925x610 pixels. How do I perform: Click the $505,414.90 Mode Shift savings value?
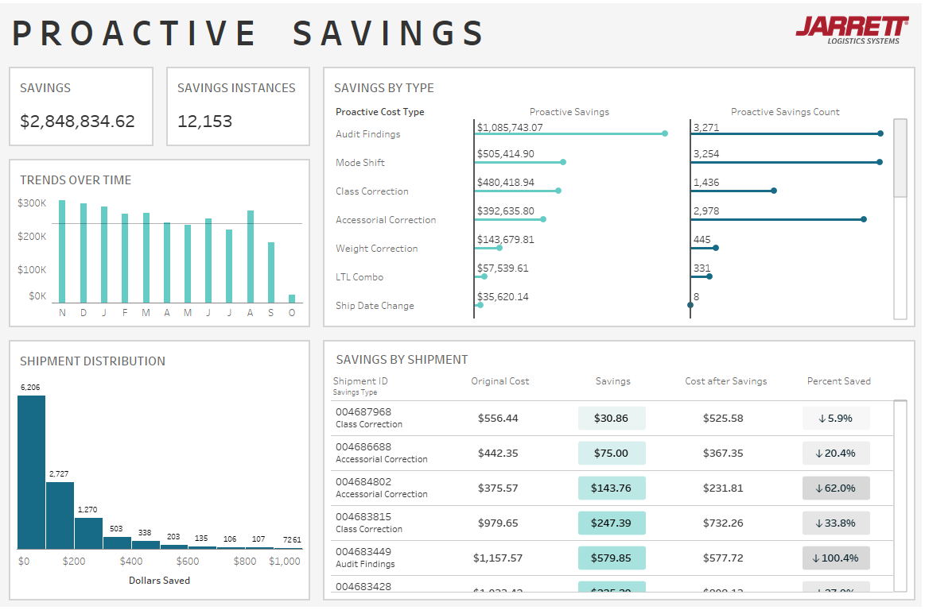pyautogui.click(x=506, y=154)
